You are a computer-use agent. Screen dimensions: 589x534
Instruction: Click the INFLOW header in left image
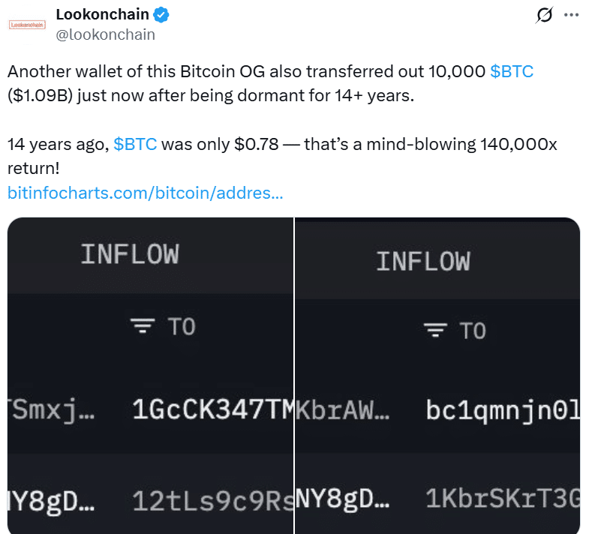click(x=130, y=254)
